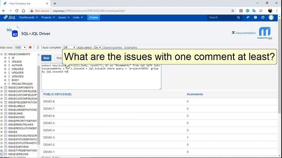Image resolution: width=282 pixels, height=158 pixels.
Task: Select the CREATED column in tree
Action: pos(18,69)
